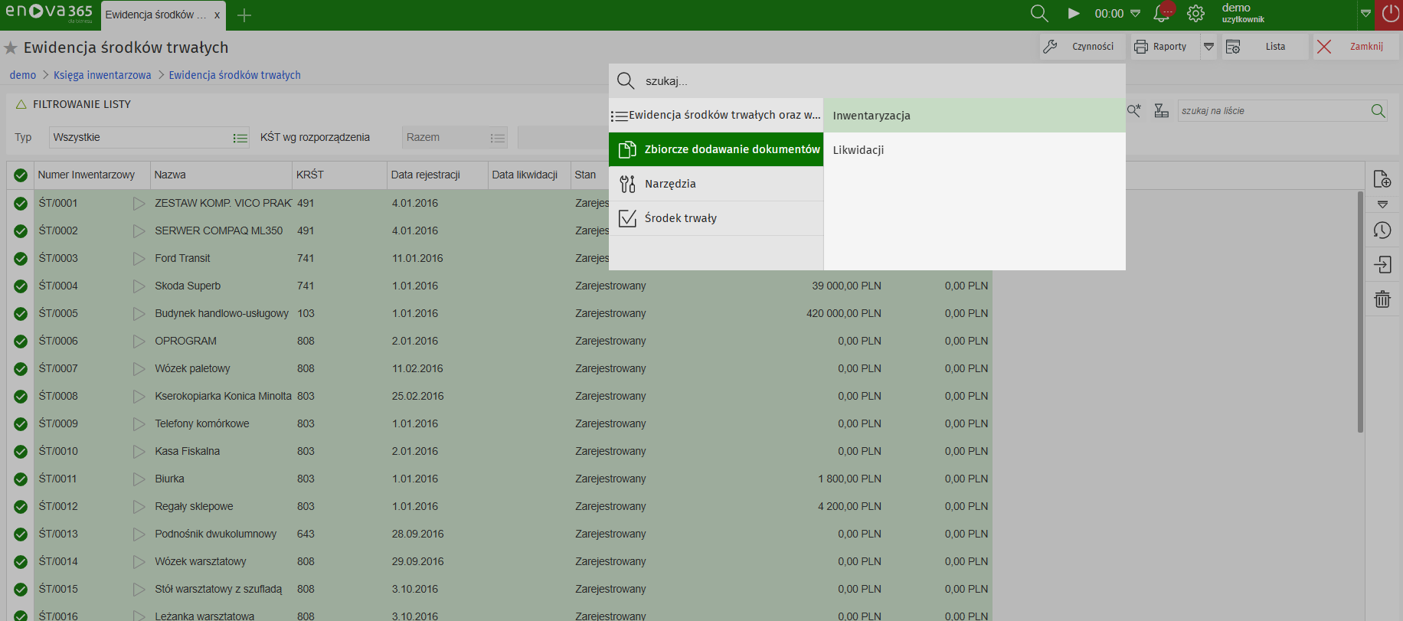Toggle the checkmark for row ŚT/0005
Screen dimensions: 1403x621
pyautogui.click(x=21, y=314)
